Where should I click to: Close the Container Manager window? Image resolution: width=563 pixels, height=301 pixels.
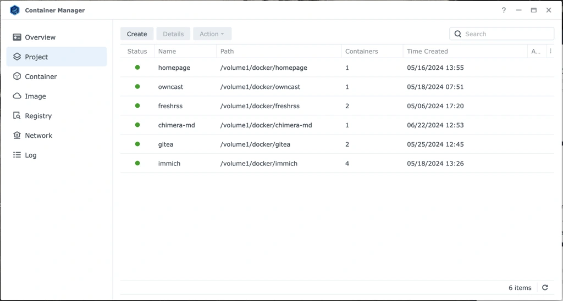click(549, 10)
